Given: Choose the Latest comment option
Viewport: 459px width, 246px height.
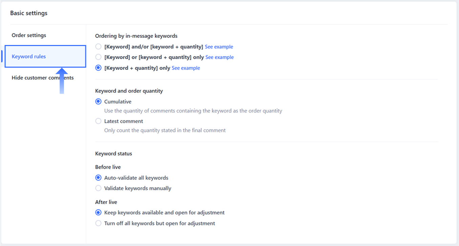Looking at the screenshot, I should (x=99, y=121).
